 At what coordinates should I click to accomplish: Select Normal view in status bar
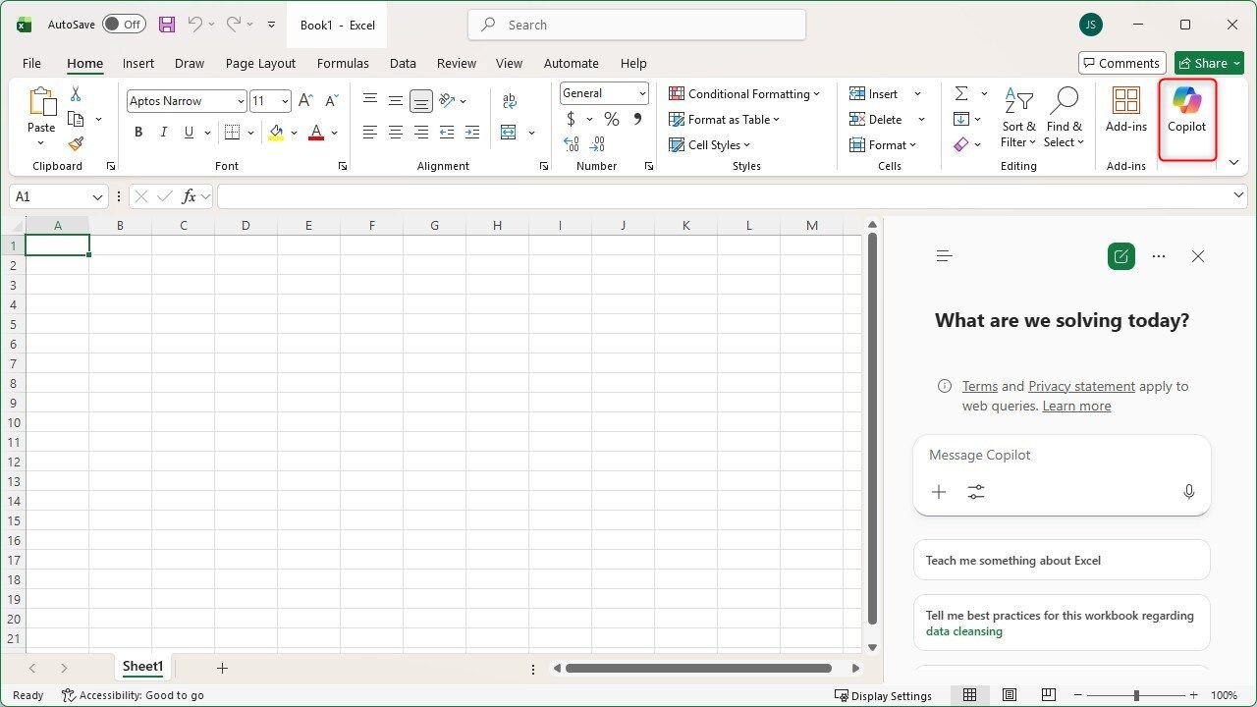click(969, 695)
